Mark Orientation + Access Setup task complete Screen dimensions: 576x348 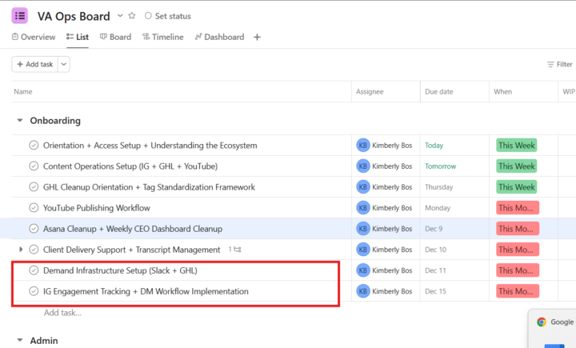[x=34, y=146]
